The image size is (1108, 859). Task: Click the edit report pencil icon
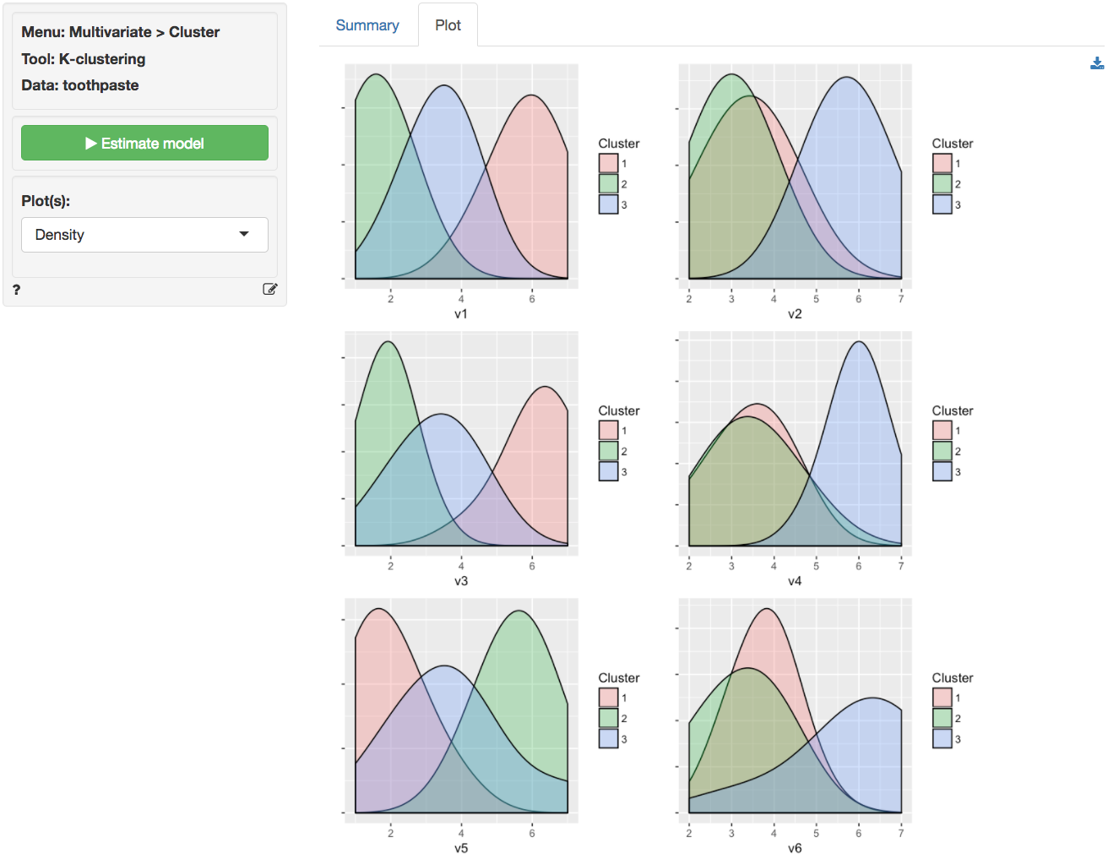[x=270, y=289]
